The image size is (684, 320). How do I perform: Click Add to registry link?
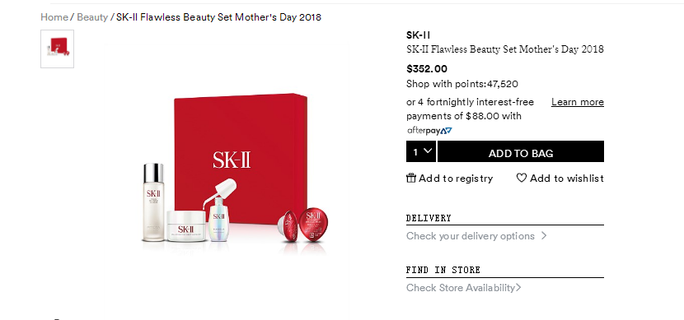pyautogui.click(x=450, y=178)
